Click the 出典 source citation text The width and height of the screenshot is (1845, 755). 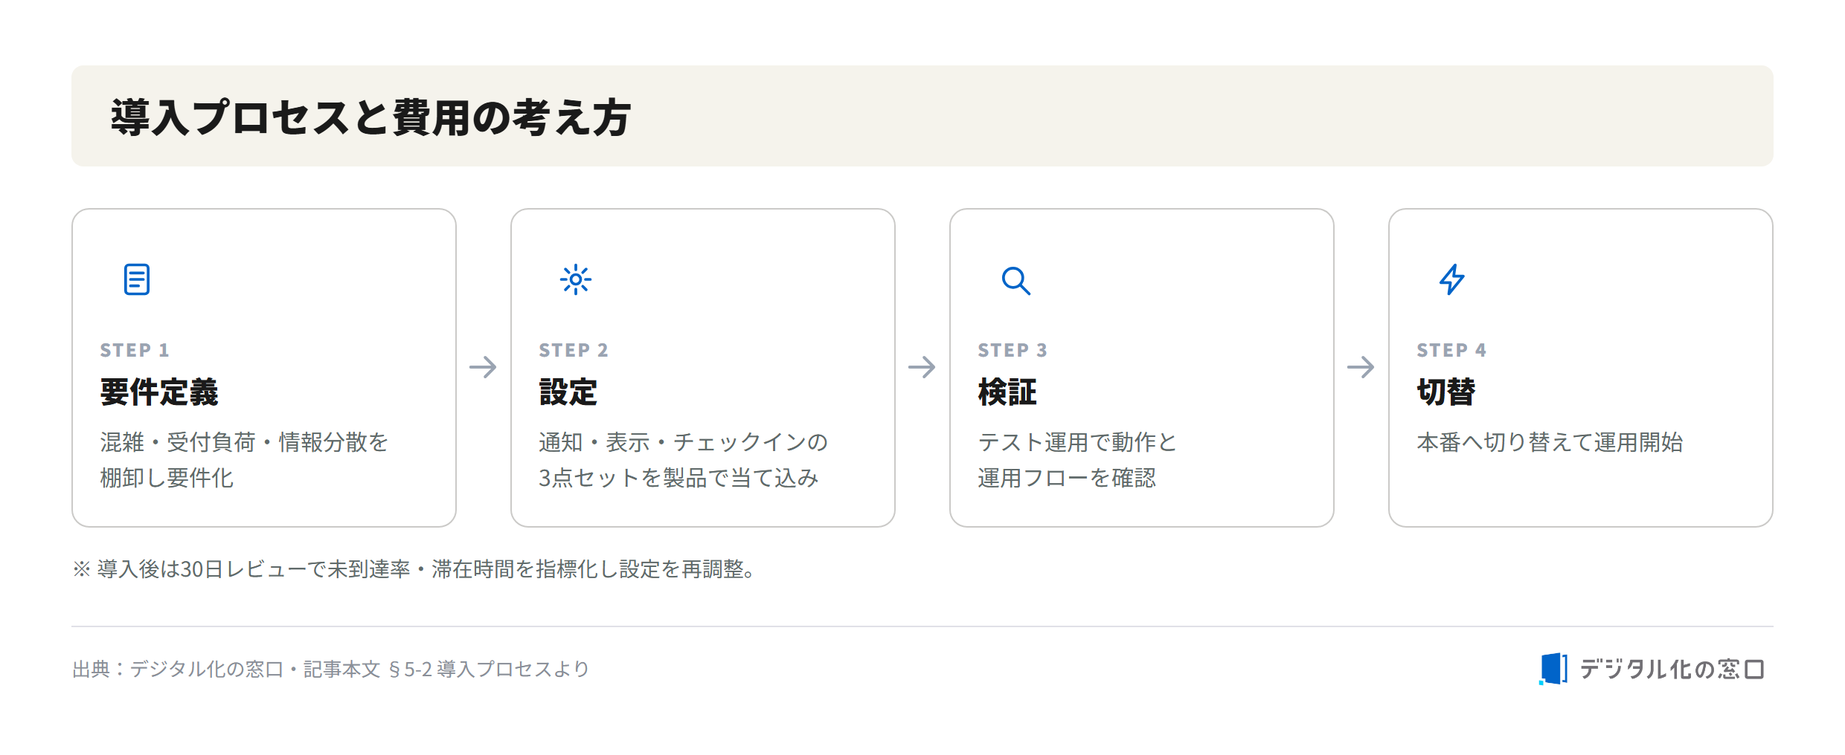click(330, 670)
